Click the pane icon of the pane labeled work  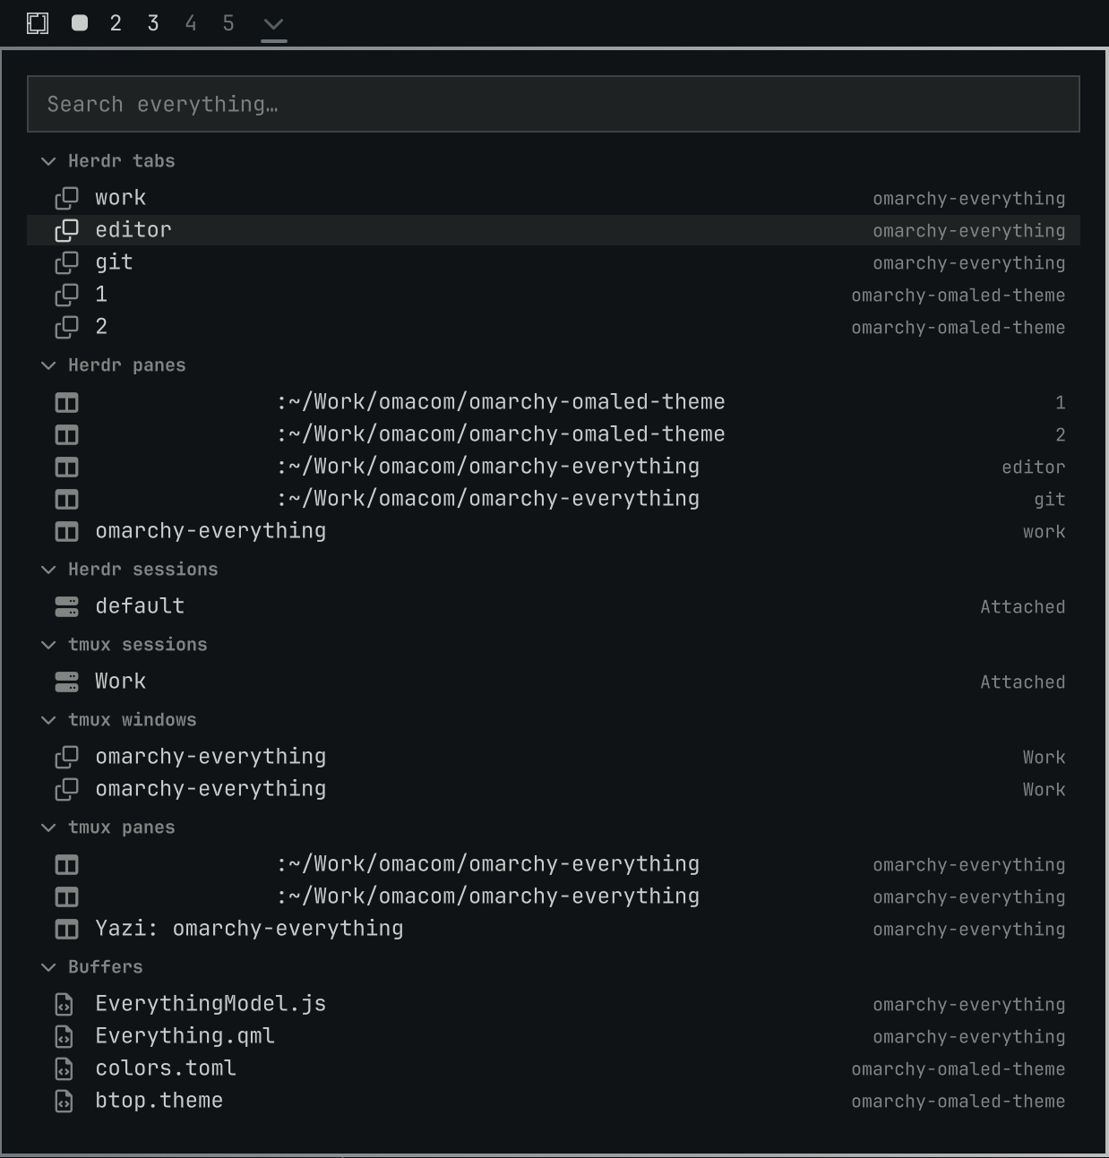67,532
